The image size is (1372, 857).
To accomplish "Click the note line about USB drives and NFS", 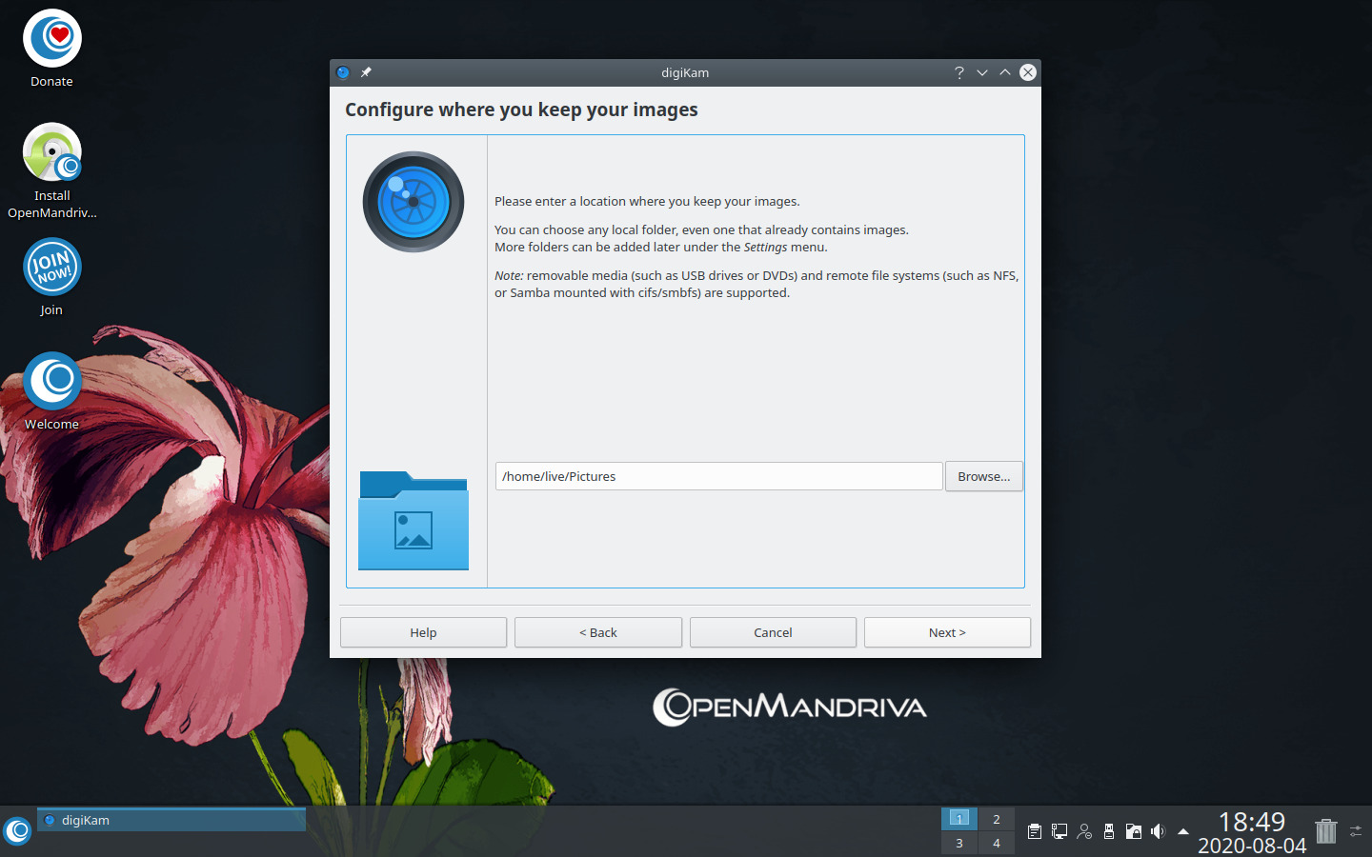I will [x=757, y=275].
